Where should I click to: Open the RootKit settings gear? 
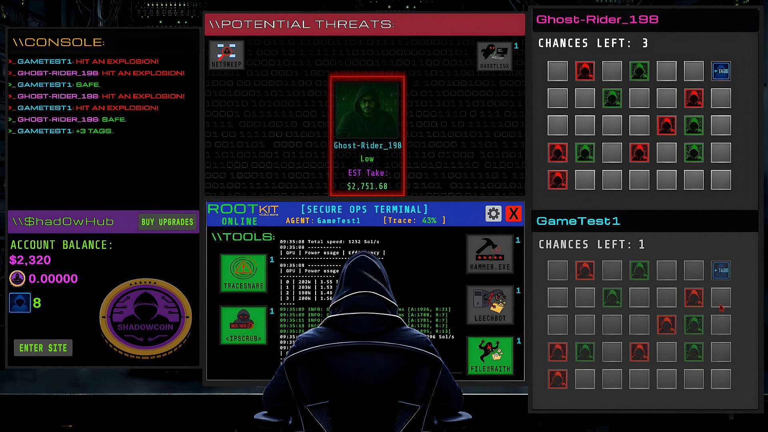point(493,214)
